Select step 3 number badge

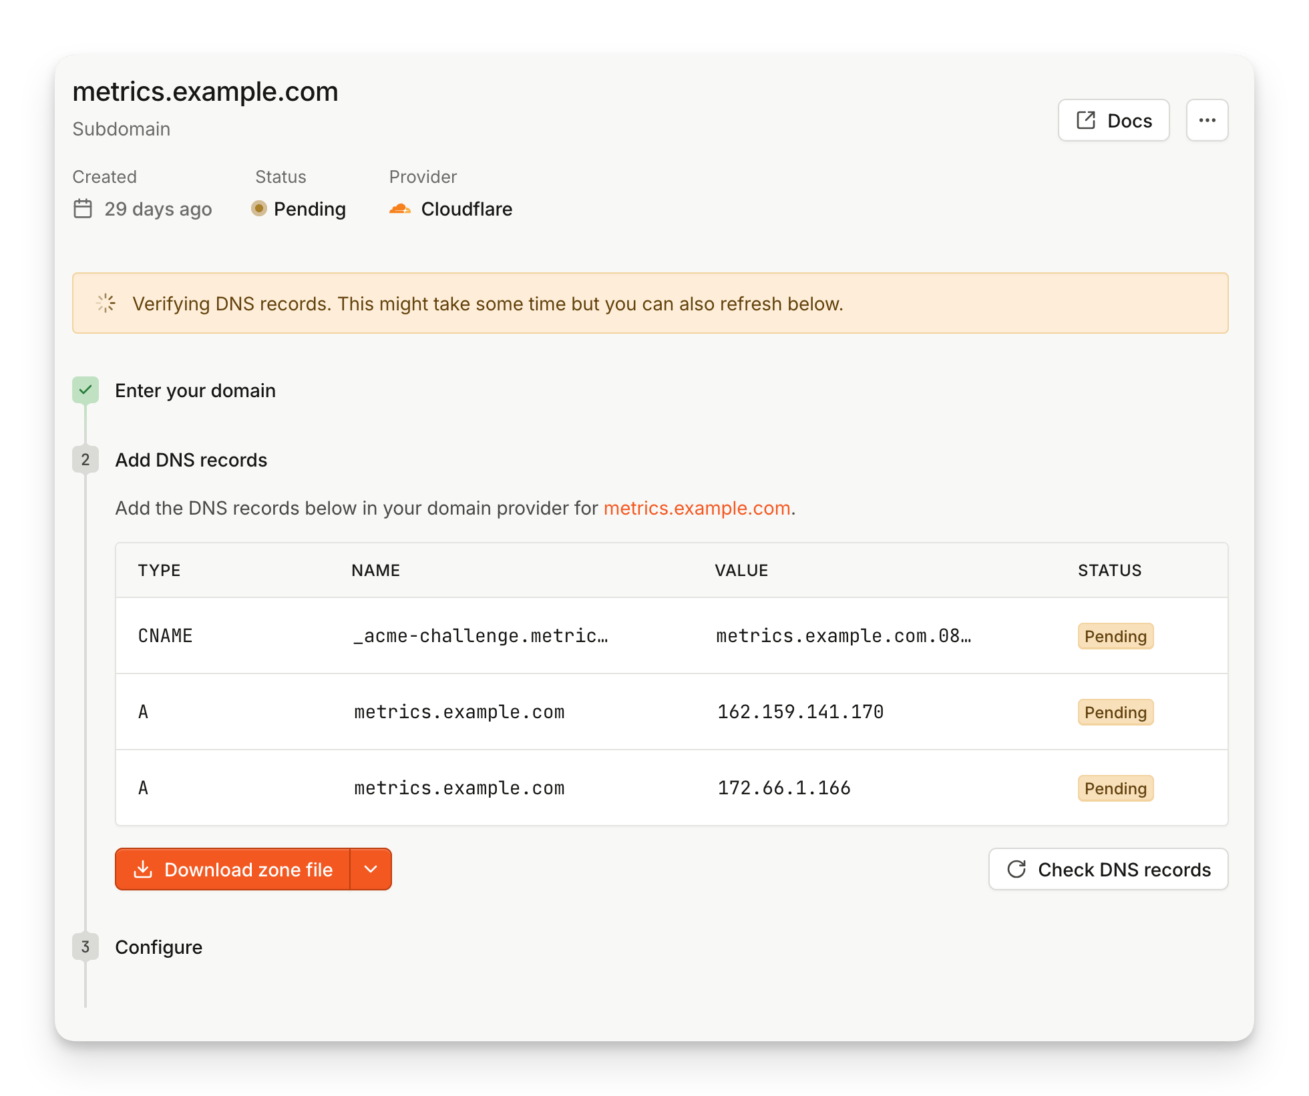pos(85,946)
